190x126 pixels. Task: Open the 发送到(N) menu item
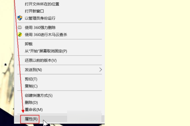tap(60, 70)
